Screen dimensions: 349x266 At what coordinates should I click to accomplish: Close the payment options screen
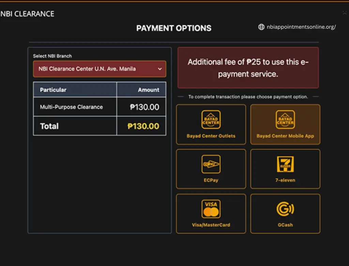(x=345, y=13)
